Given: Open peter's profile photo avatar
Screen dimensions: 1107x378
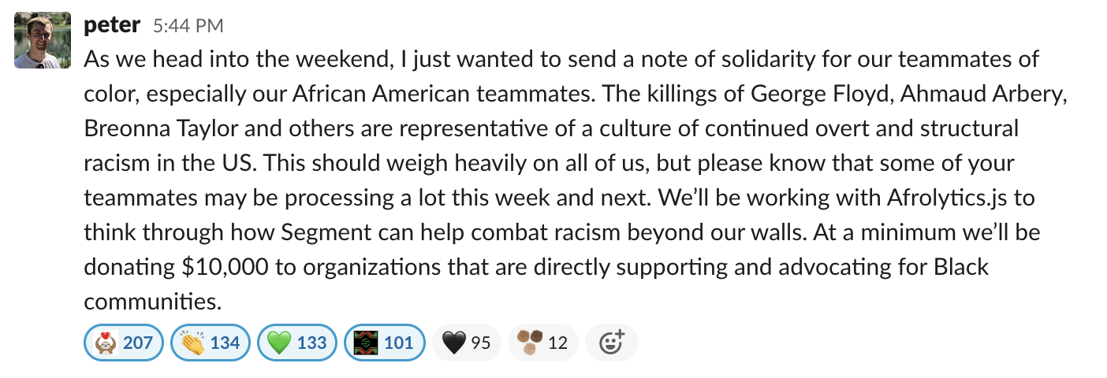Looking at the screenshot, I should 42,40.
